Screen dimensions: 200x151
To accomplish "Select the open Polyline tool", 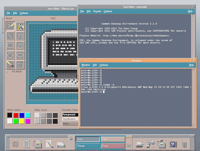I will (20, 36).
